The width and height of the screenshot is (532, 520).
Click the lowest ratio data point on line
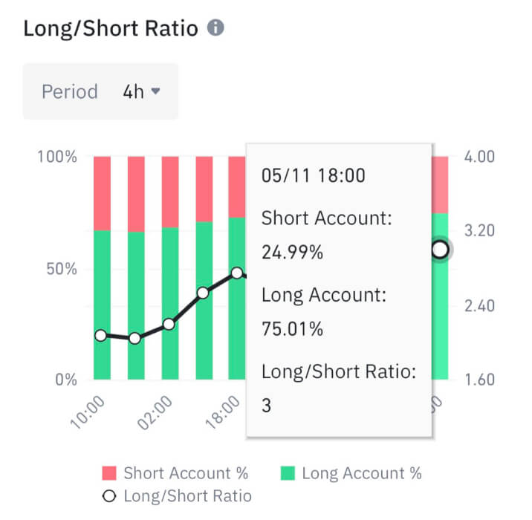click(135, 338)
